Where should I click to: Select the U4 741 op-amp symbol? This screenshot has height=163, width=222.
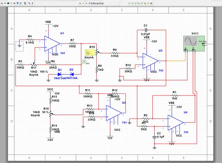pos(175,123)
